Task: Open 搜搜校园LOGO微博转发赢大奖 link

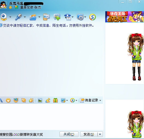Action: pyautogui.click(x=21, y=135)
